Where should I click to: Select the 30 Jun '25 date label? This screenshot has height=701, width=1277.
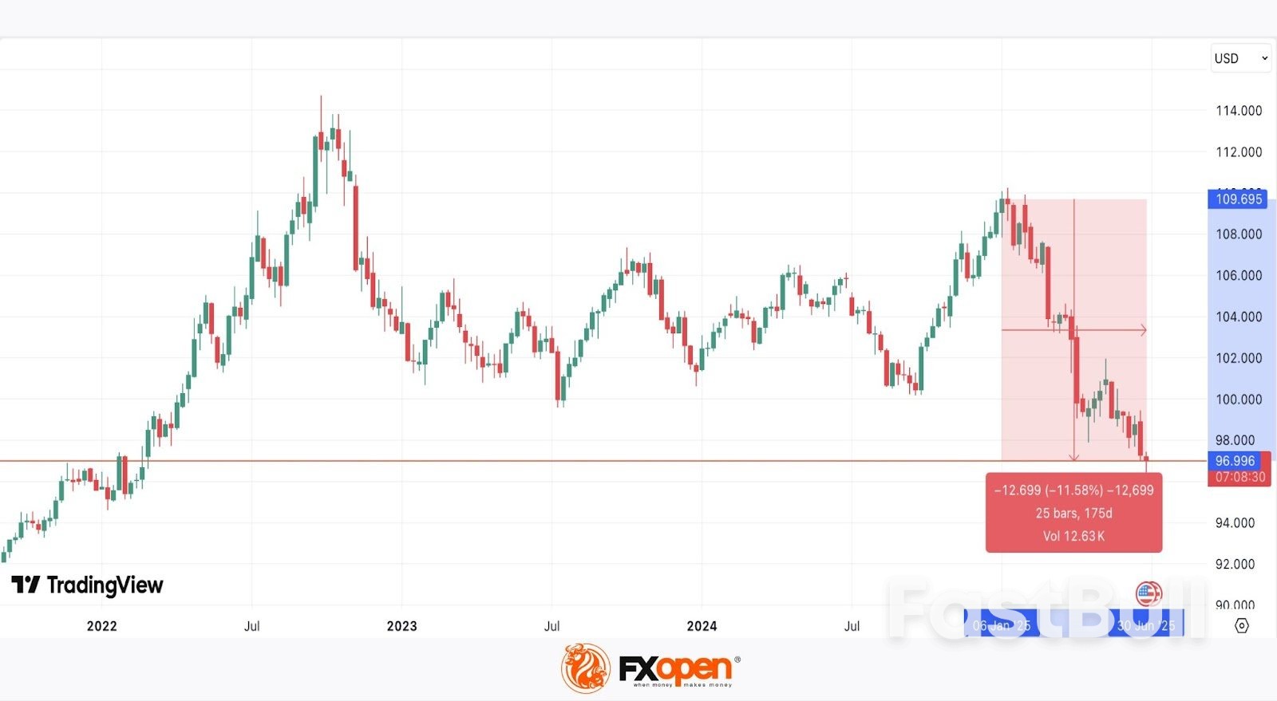tap(1147, 625)
